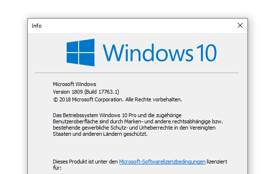Screen dimensions: 280x174
Task: Click the "Version 1809" text
Action: (68, 92)
